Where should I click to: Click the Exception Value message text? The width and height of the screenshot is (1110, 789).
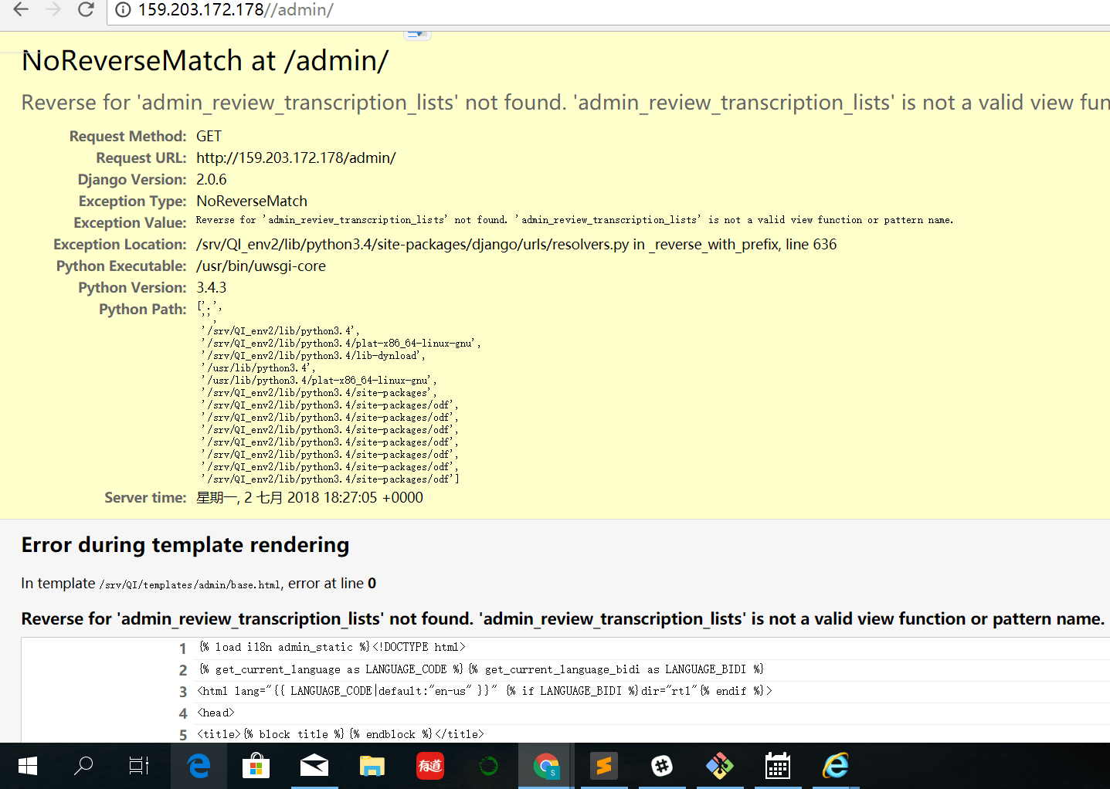pyautogui.click(x=575, y=220)
